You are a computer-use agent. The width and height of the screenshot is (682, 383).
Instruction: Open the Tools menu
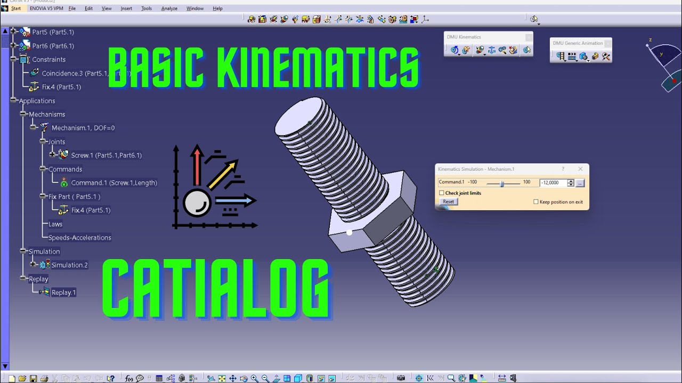(x=147, y=9)
